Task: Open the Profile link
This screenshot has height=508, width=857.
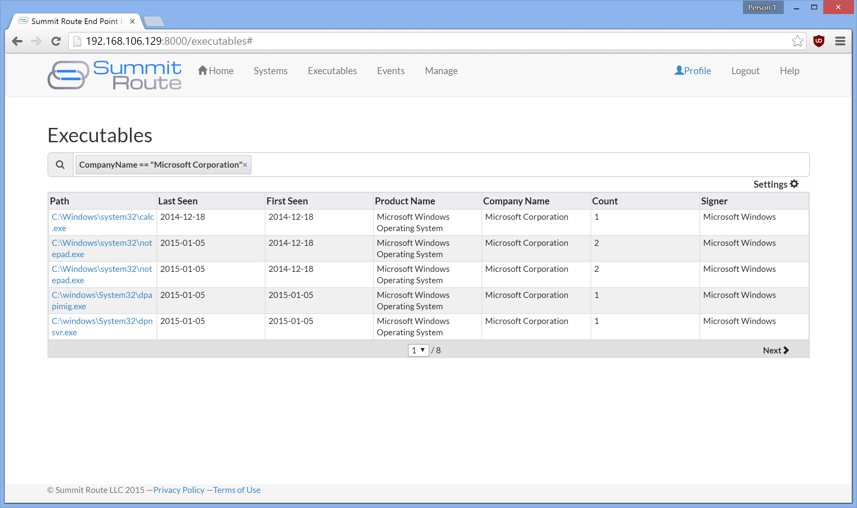Action: pos(692,70)
